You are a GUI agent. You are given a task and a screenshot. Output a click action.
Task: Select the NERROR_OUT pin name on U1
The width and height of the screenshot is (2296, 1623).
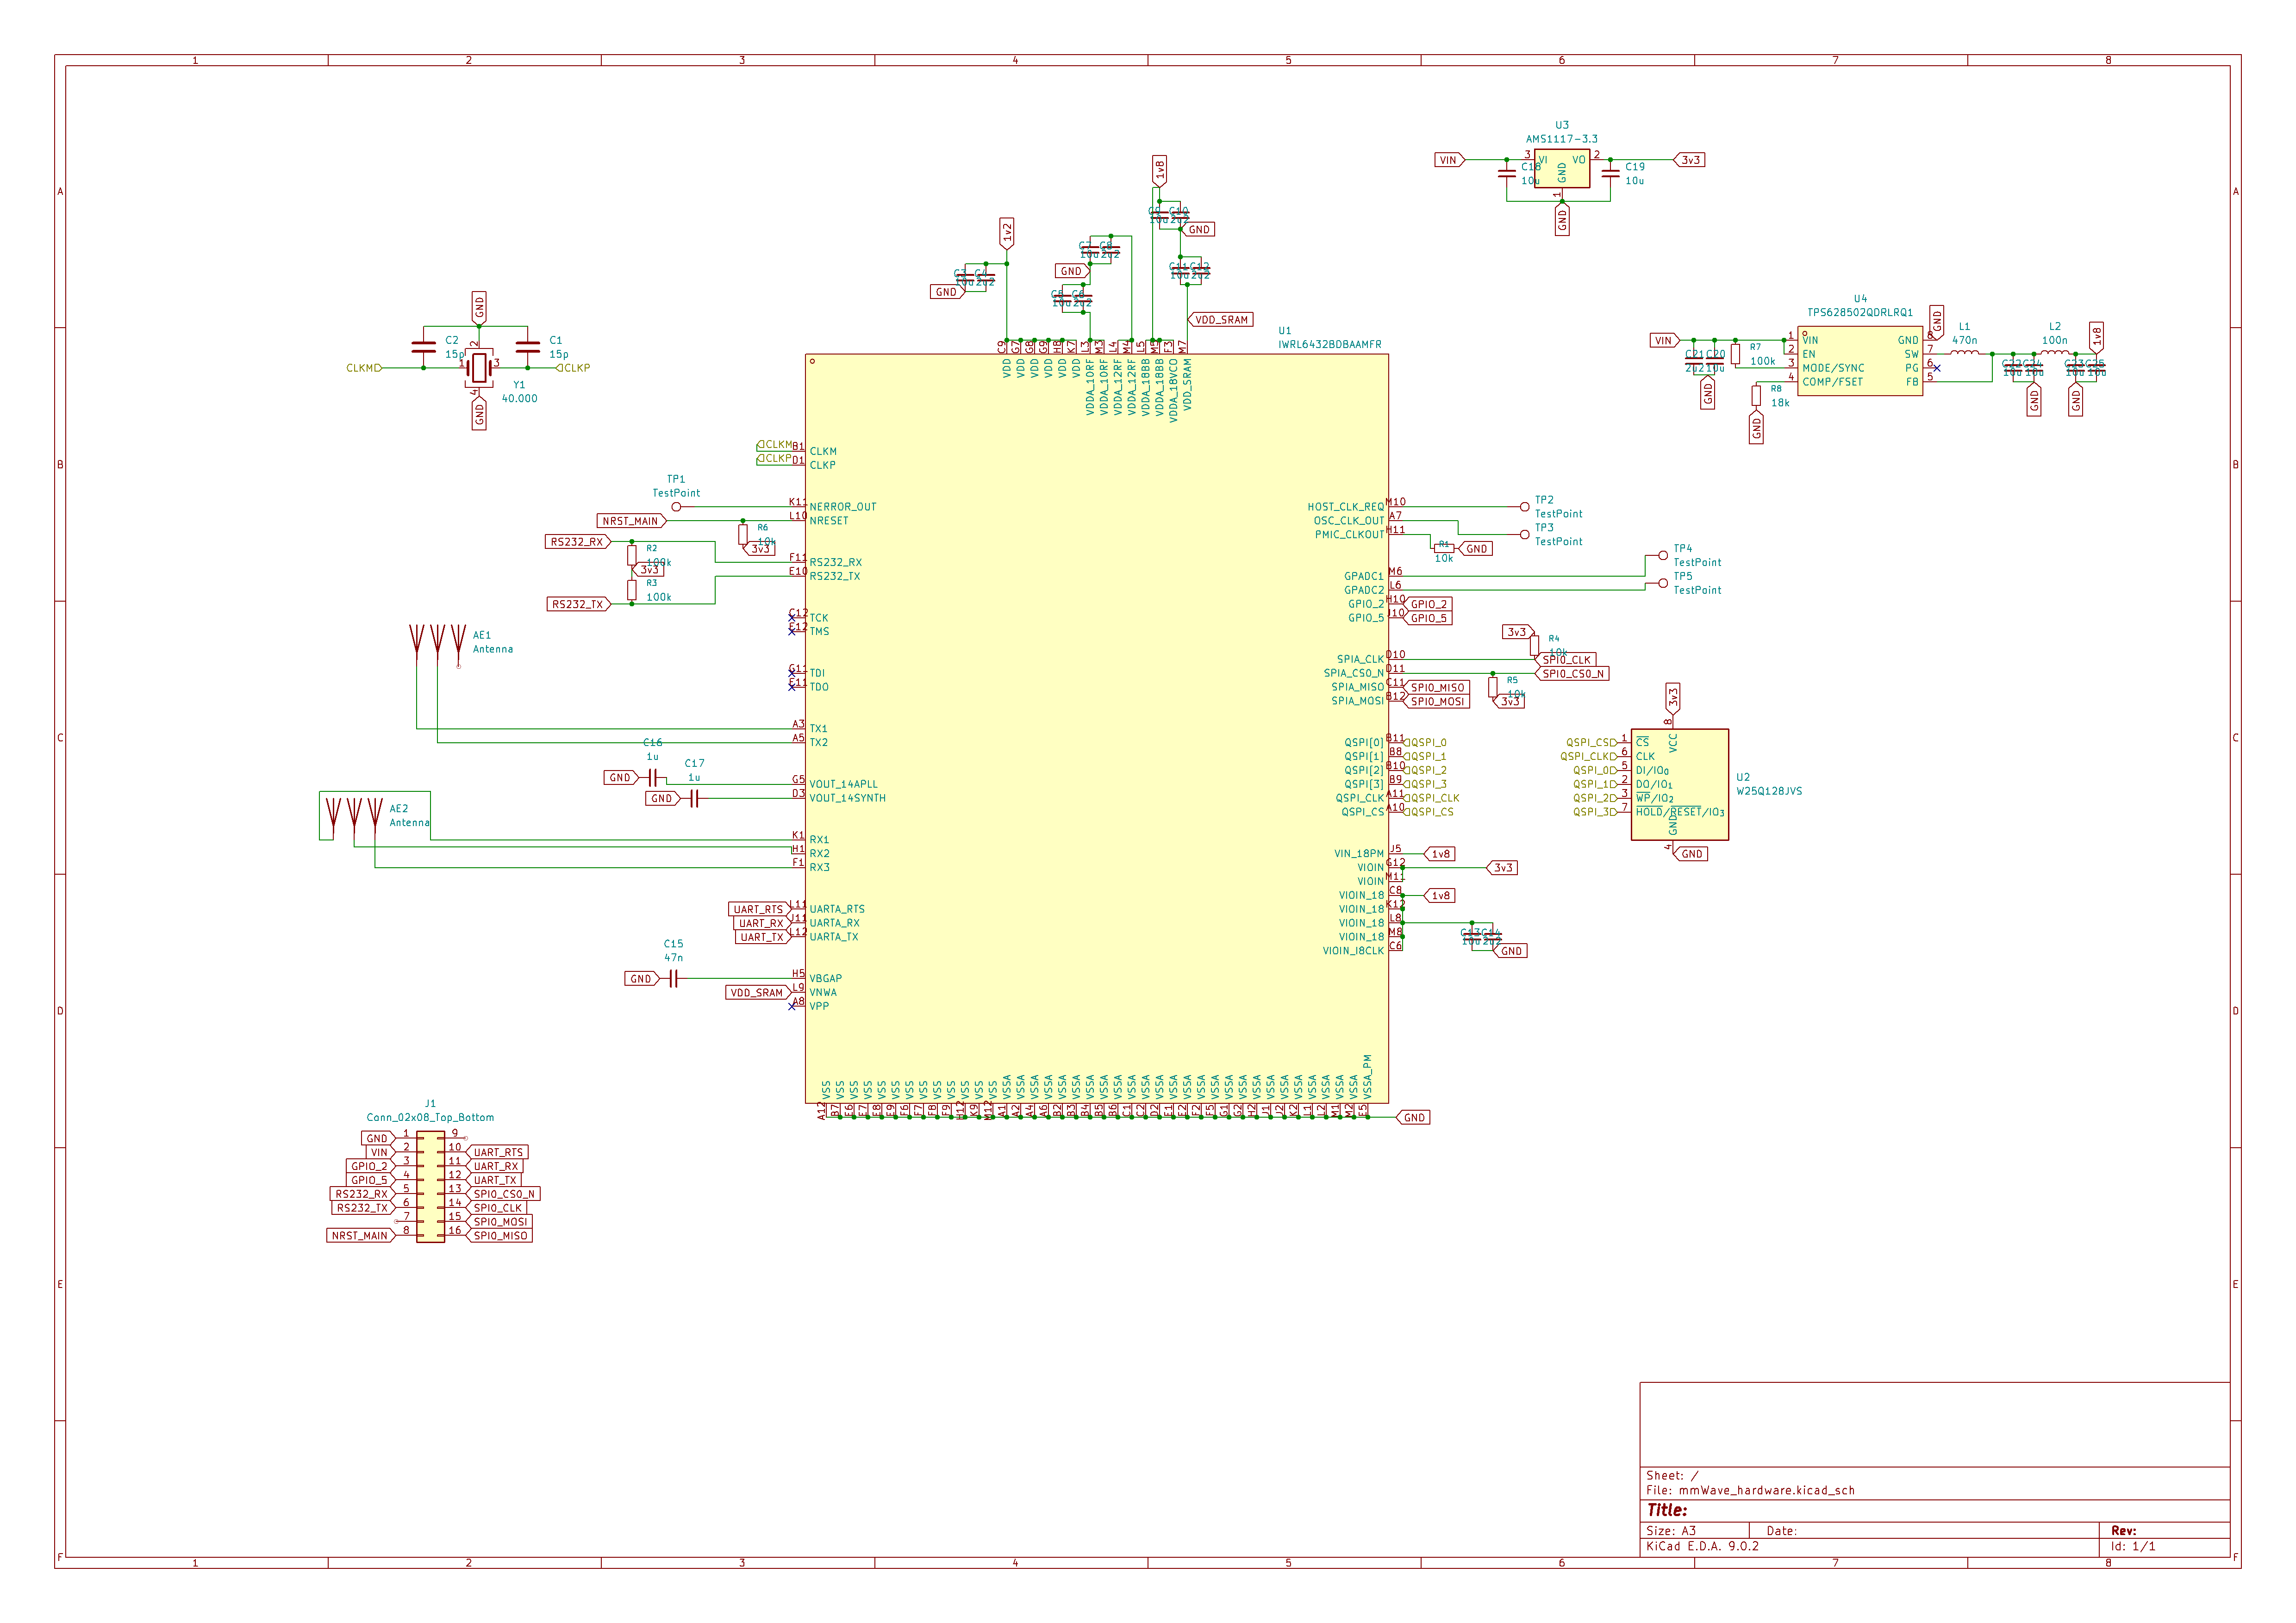843,507
